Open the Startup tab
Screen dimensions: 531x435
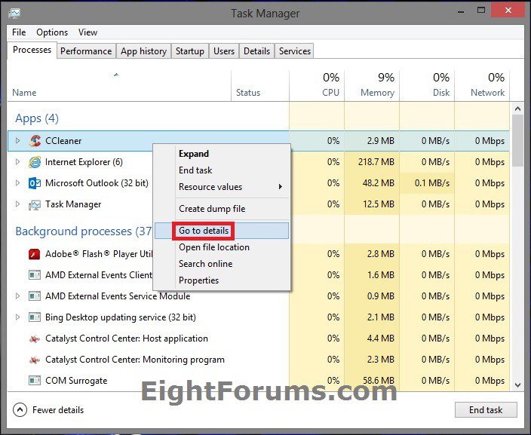[189, 51]
